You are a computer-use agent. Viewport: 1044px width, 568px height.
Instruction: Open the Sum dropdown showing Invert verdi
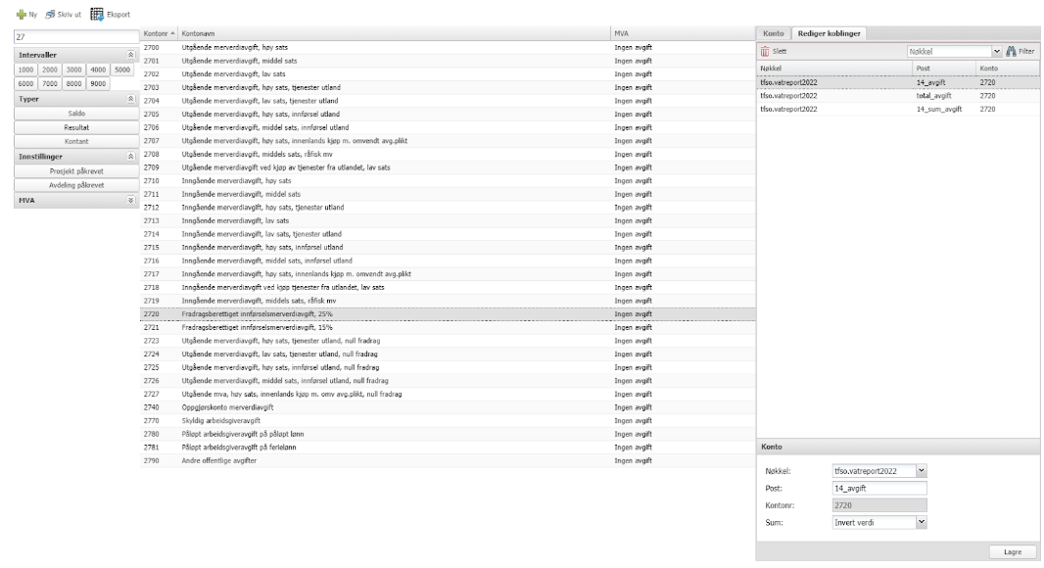pyautogui.click(x=920, y=523)
